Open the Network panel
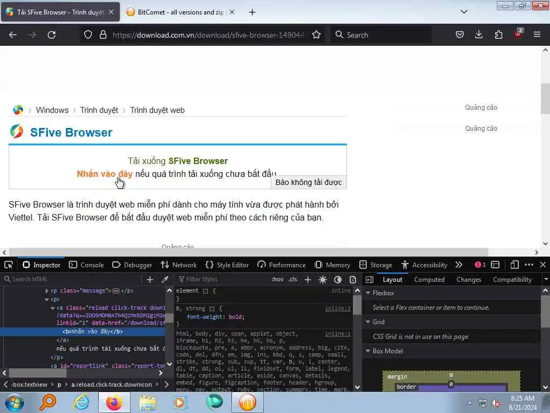Image resolution: width=550 pixels, height=413 pixels. [178, 265]
